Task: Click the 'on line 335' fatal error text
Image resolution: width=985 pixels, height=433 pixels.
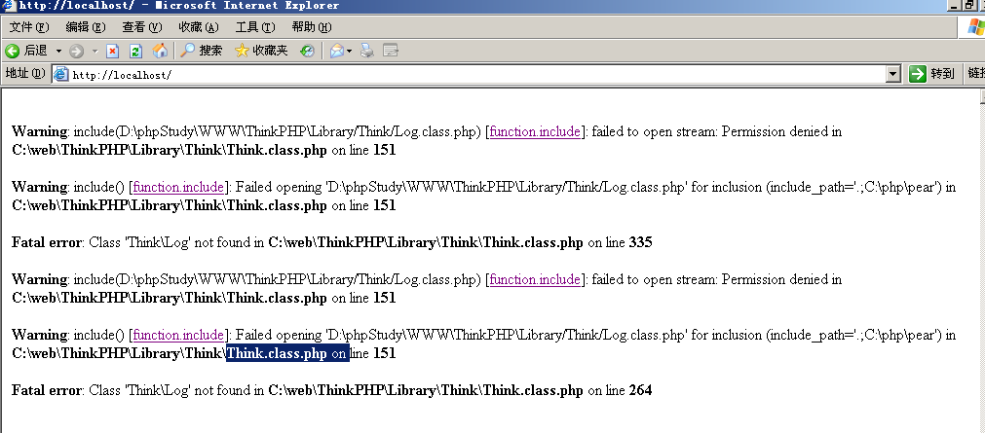Action: [620, 243]
